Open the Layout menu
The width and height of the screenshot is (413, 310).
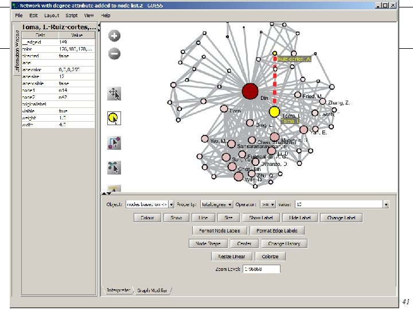(52, 15)
